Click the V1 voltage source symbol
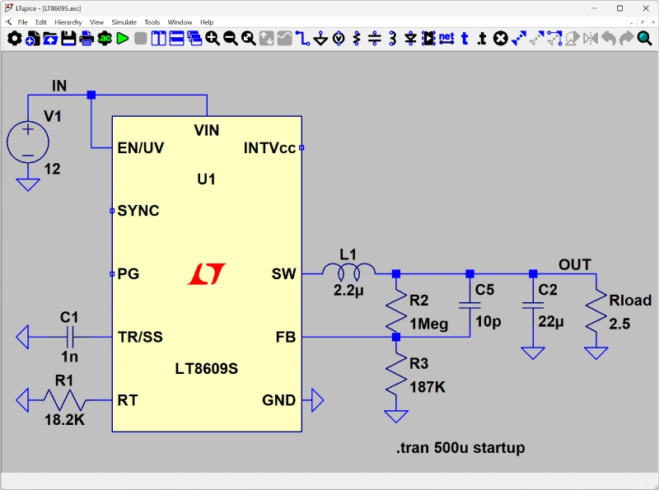This screenshot has height=490, width=659. pos(28,142)
